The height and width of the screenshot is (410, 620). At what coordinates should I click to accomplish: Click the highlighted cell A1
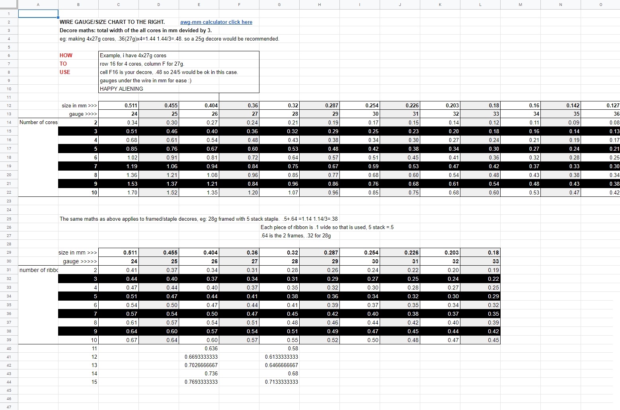coord(38,14)
